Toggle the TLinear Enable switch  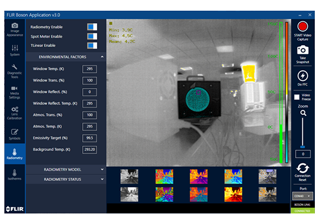click(x=92, y=46)
